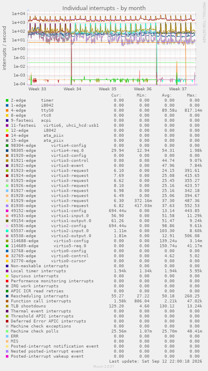Click the Munin 2.0.57 footer text
This screenshot has height=371, width=208.
[x=104, y=366]
